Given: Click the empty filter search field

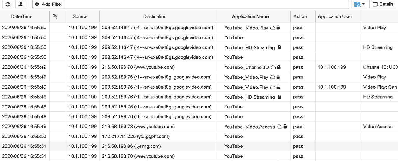Looking at the screenshot, I should tap(202, 4).
